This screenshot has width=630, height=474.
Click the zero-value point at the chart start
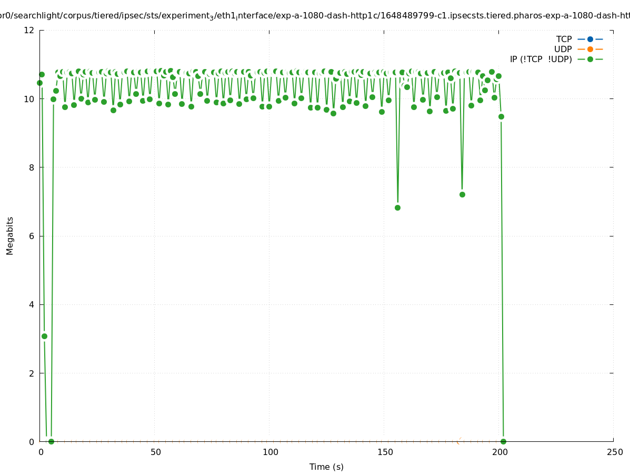(51, 441)
